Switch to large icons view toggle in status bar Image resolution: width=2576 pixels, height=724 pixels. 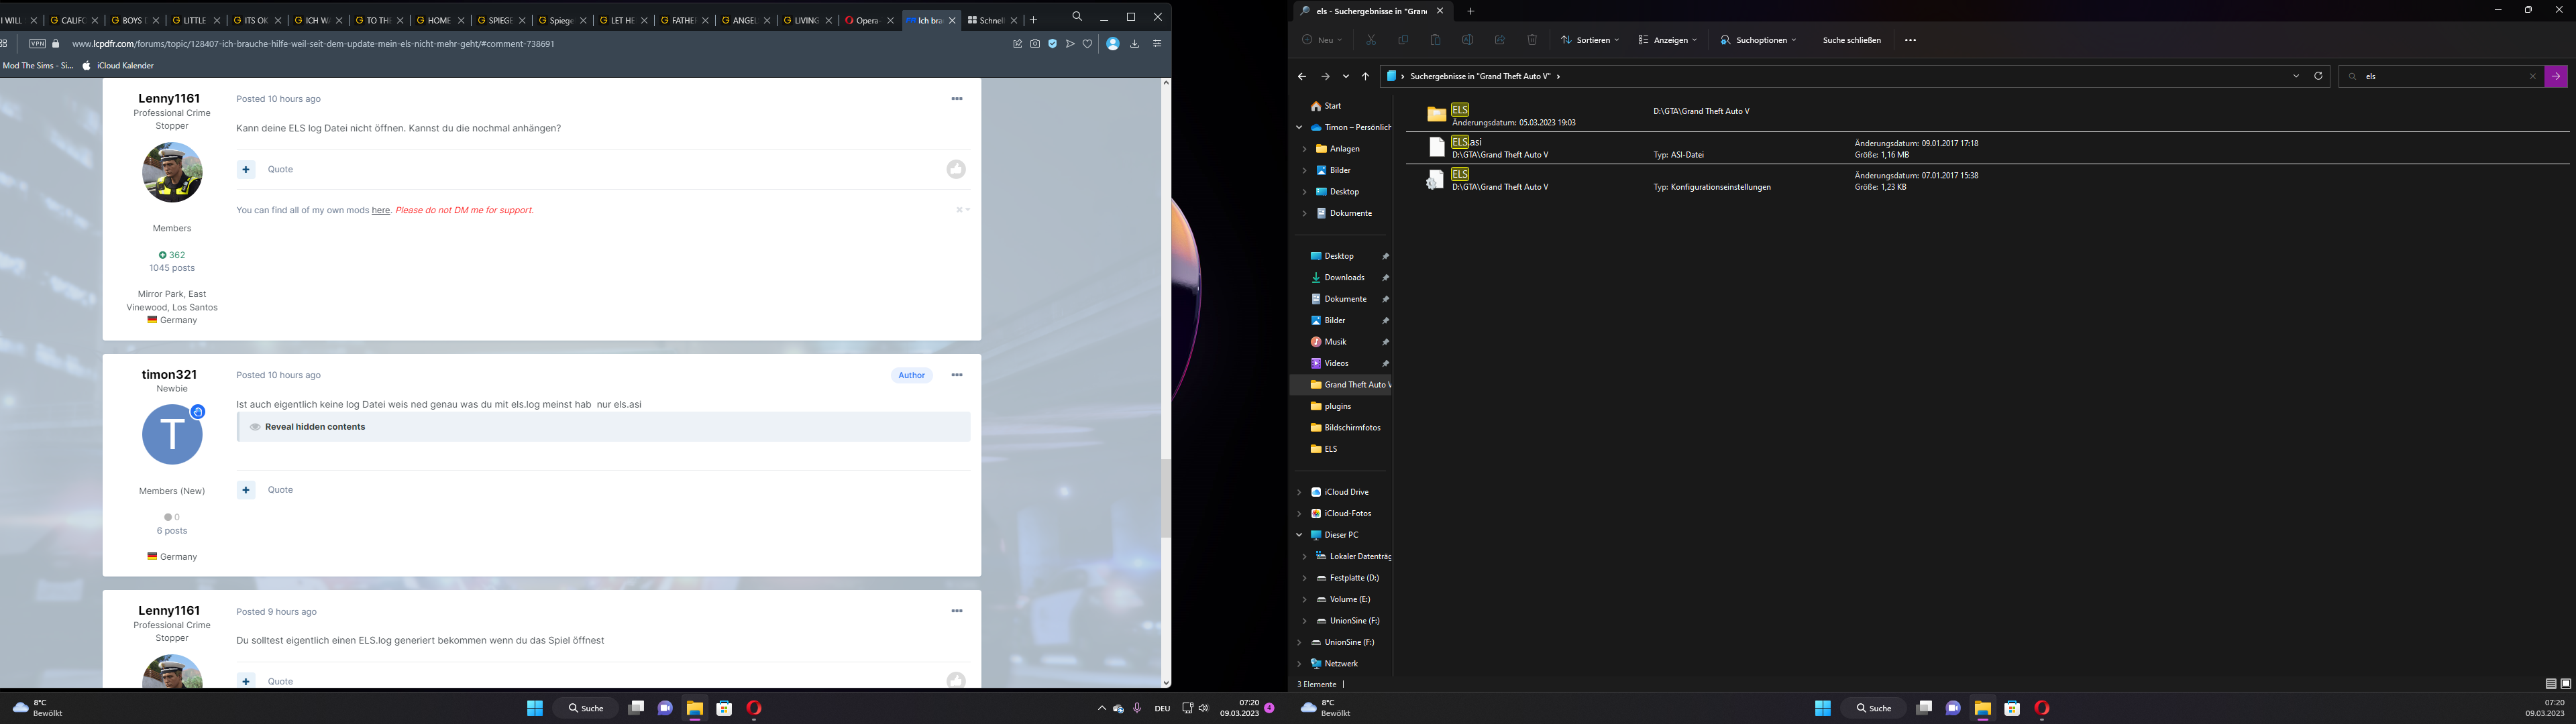[2565, 684]
